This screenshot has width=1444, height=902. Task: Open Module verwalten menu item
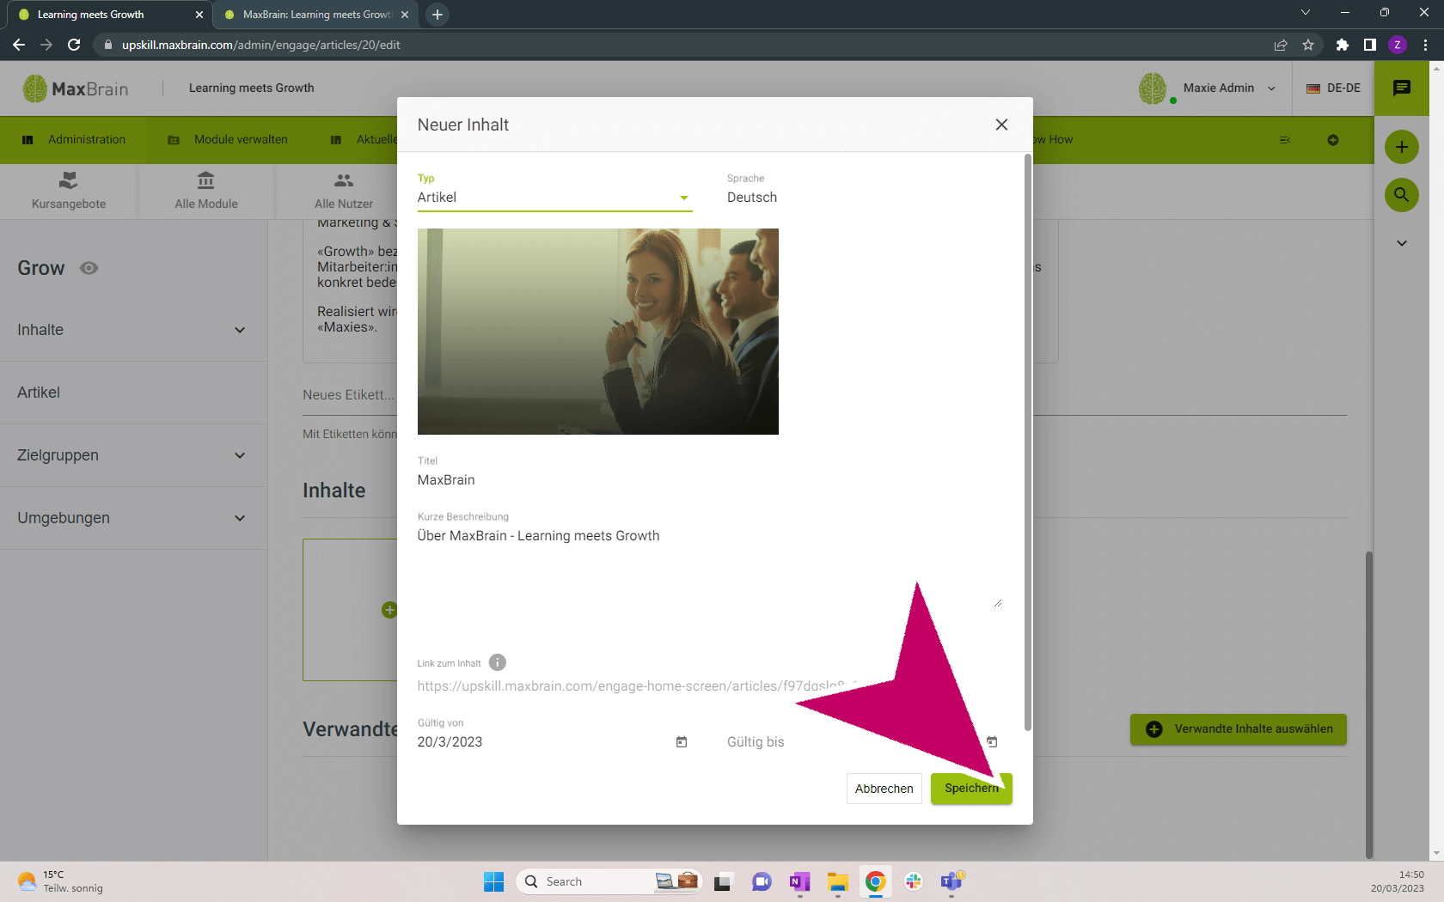[x=228, y=140]
